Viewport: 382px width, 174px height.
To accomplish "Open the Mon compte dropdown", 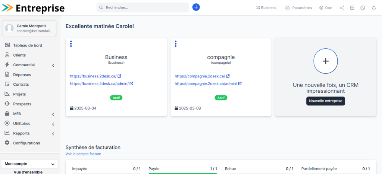I will tap(29, 164).
